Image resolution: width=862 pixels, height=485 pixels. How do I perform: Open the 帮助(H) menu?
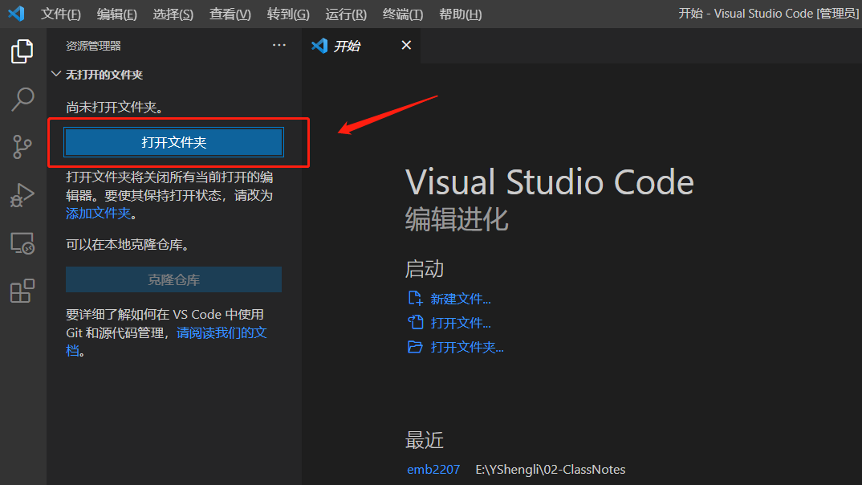point(460,14)
